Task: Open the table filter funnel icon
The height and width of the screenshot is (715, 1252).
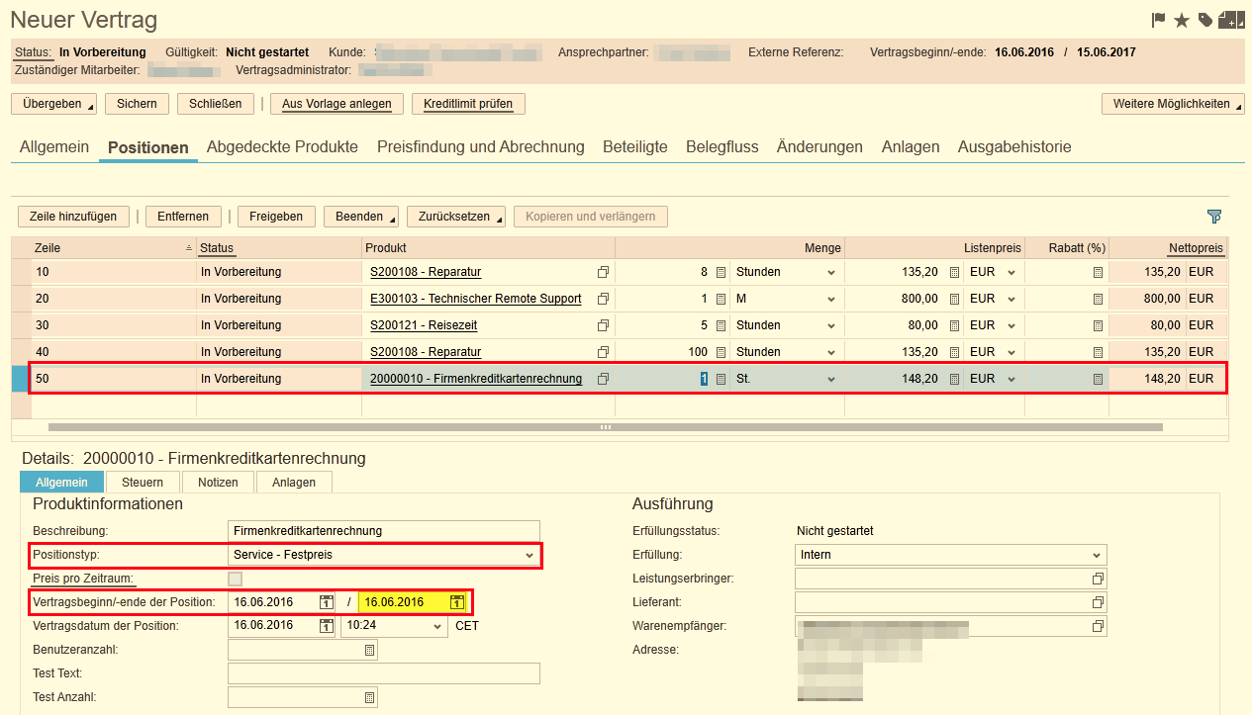Action: coord(1214,217)
